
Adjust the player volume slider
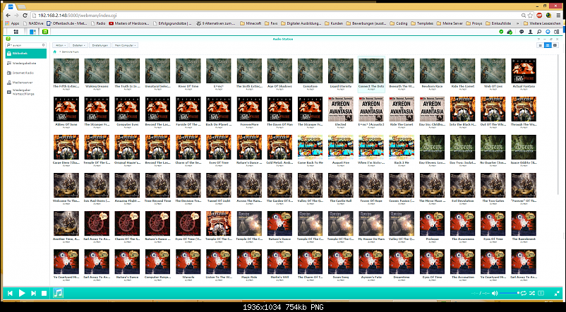click(509, 293)
